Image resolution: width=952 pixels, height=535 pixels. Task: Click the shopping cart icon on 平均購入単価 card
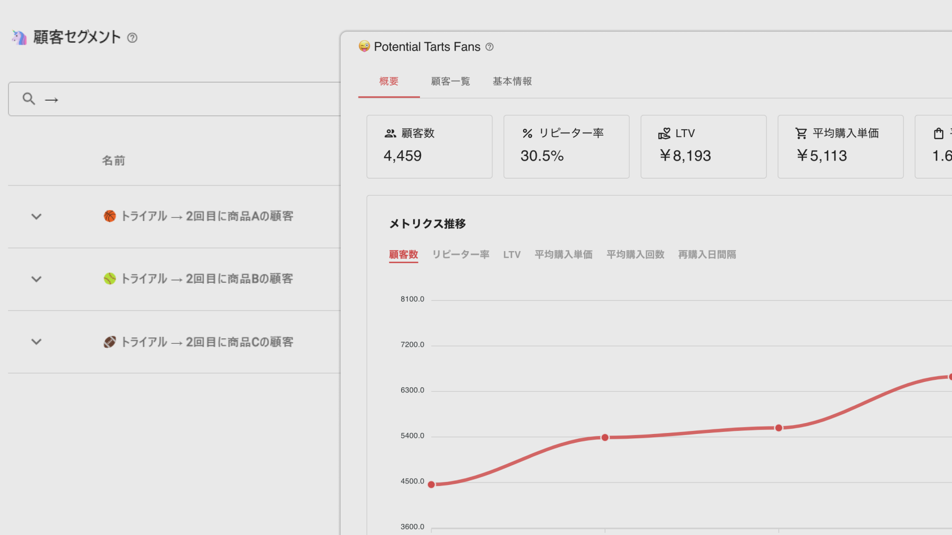[801, 133]
